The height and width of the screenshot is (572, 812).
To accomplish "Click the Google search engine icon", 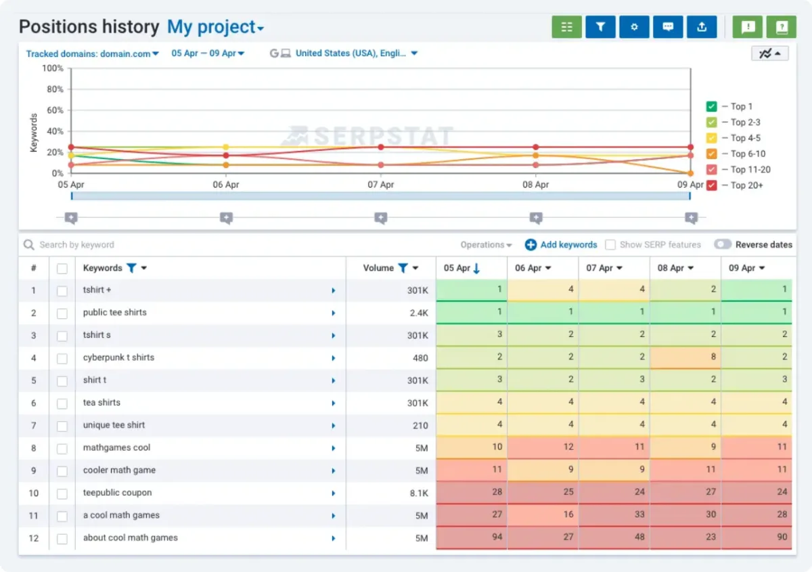I will click(274, 53).
